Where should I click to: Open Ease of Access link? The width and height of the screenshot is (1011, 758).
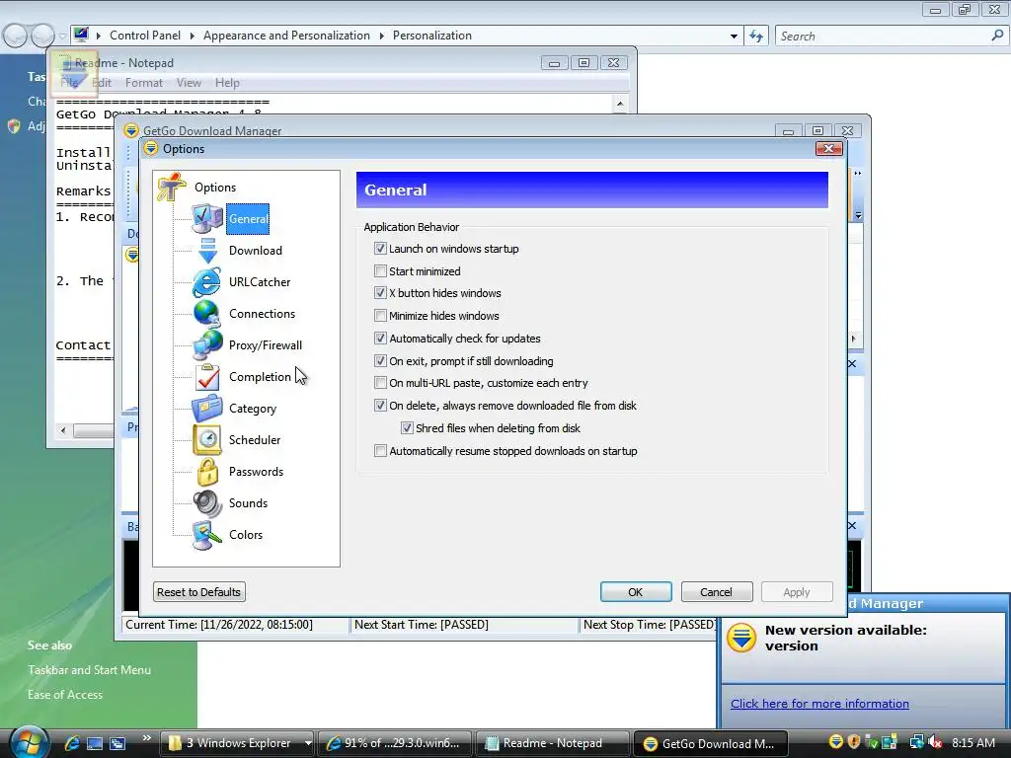pyautogui.click(x=64, y=694)
